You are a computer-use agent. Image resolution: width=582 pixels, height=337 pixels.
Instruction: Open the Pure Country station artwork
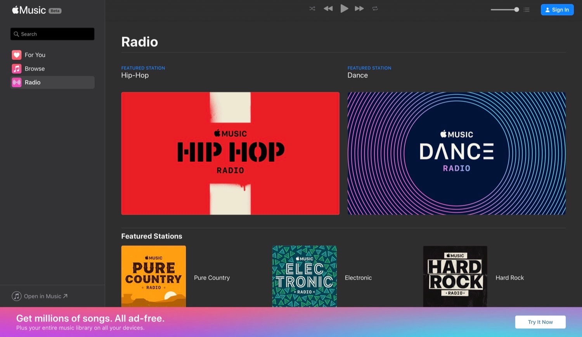(x=154, y=276)
